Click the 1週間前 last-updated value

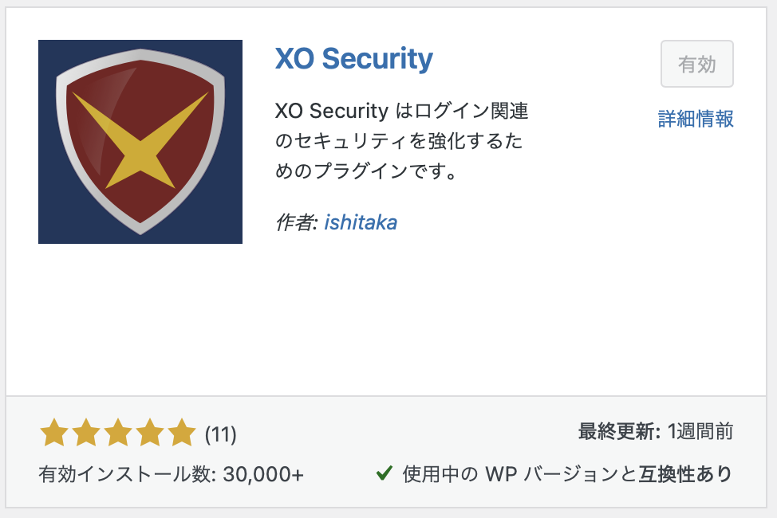pos(700,432)
